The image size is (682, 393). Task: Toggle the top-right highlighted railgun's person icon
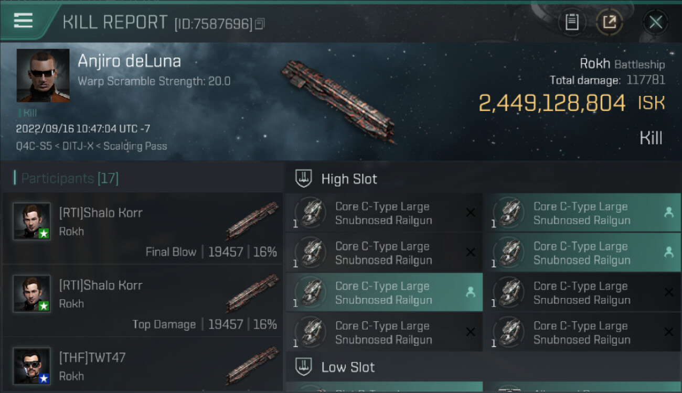click(x=668, y=213)
